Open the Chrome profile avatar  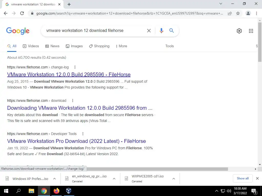click(248, 13)
